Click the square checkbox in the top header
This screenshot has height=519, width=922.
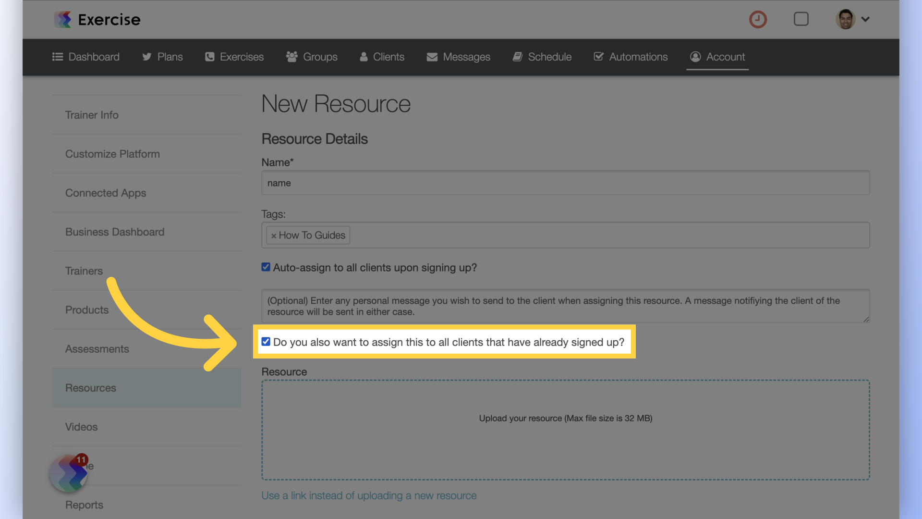(x=801, y=19)
